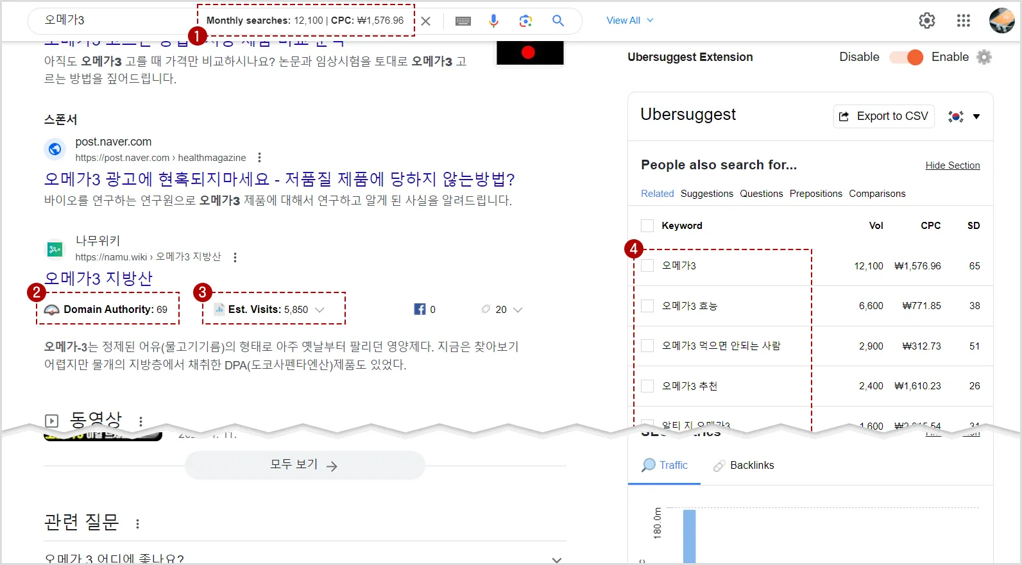Select the 오메가3 추천 keyword text
Screen dimensions: 1022x565
pyautogui.click(x=690, y=386)
